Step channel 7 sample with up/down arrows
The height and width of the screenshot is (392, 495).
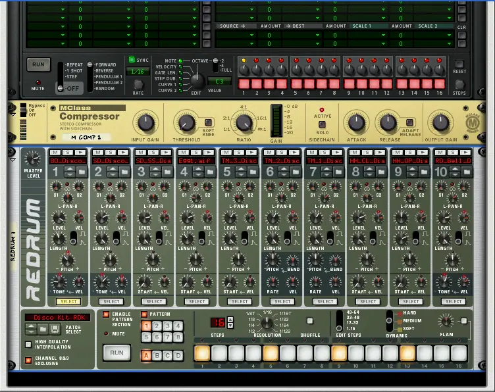coord(326,172)
